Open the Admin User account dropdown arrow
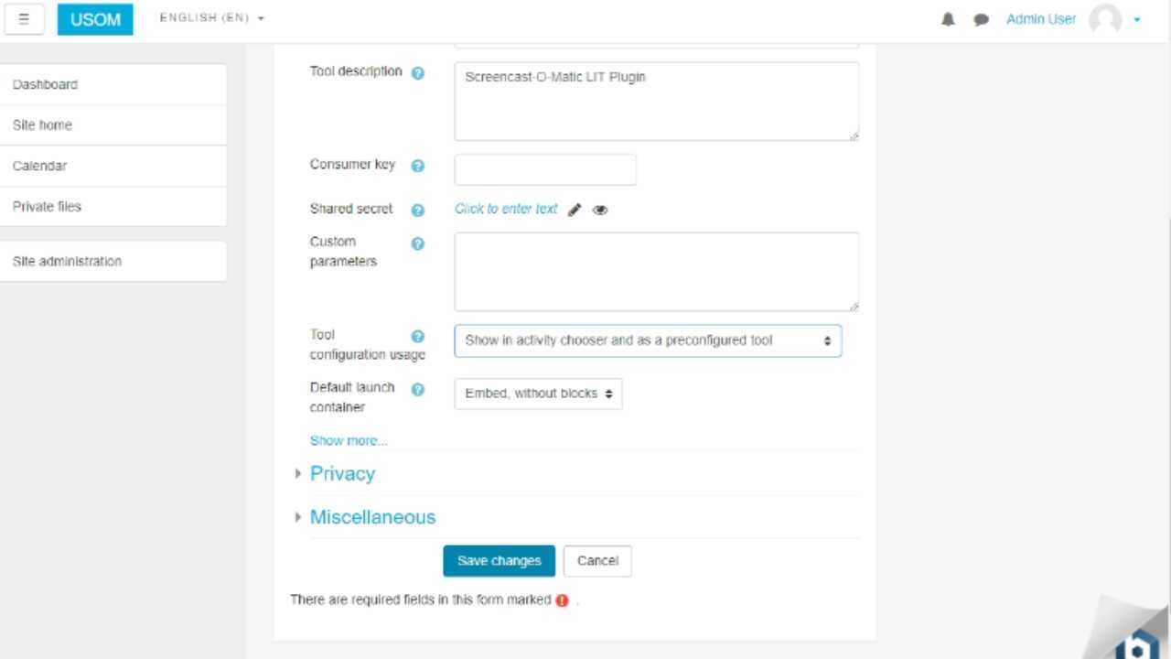 1137,19
